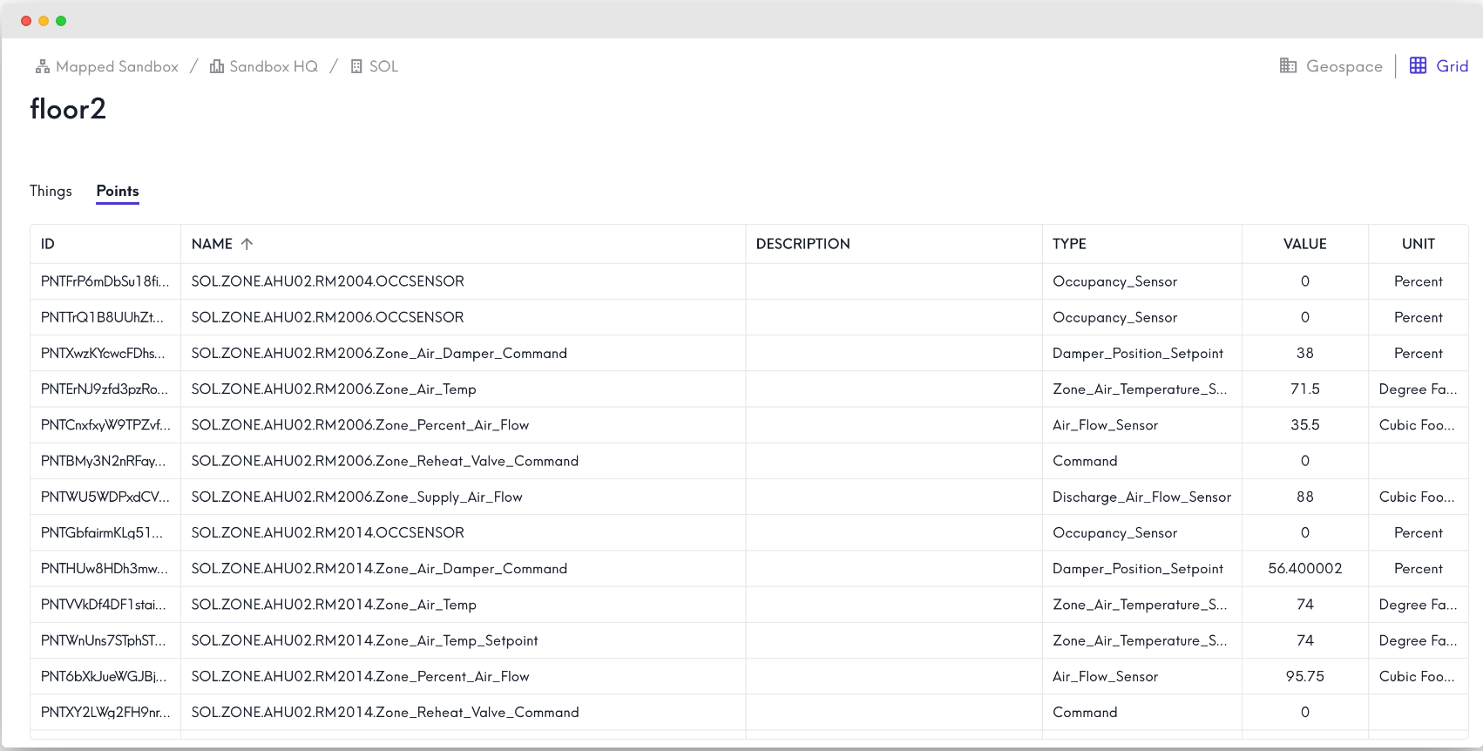Select SOL.ZONE.AHU02.RM2006.OCCSENSOR row name
1483x751 pixels.
pos(328,317)
